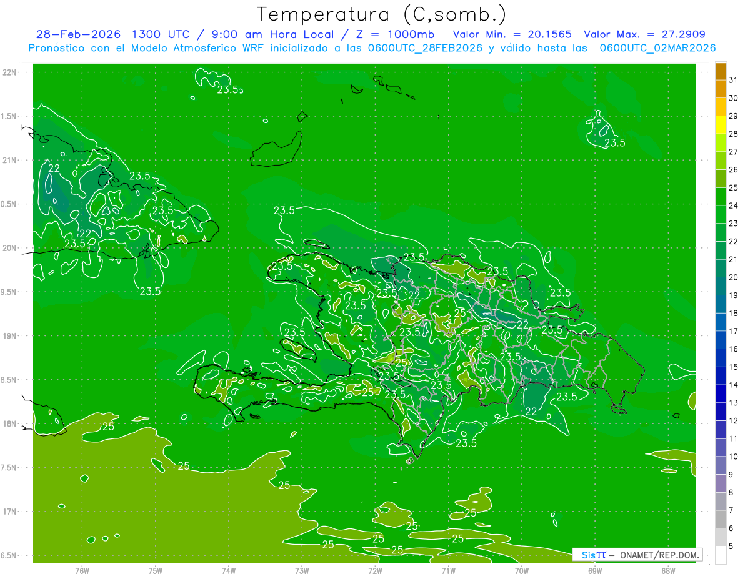Click the legend value '20'

[734, 277]
